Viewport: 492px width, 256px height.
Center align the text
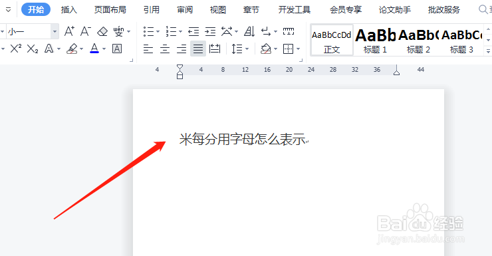pyautogui.click(x=165, y=49)
